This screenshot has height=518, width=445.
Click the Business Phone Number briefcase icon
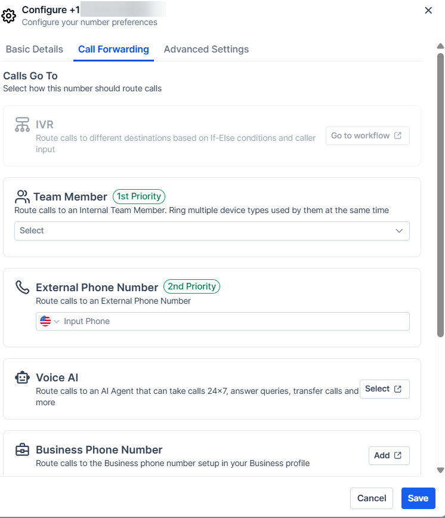tap(22, 450)
